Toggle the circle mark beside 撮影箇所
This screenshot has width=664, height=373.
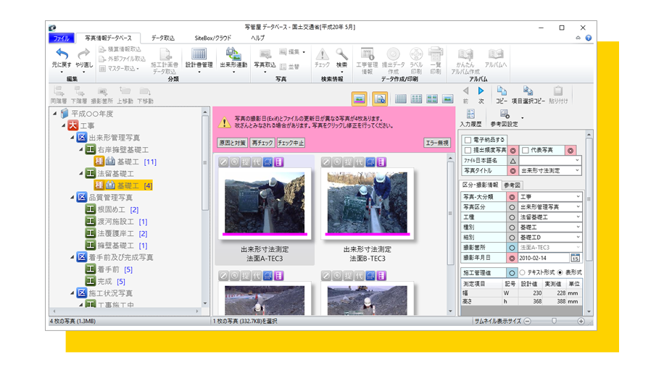[x=512, y=248]
